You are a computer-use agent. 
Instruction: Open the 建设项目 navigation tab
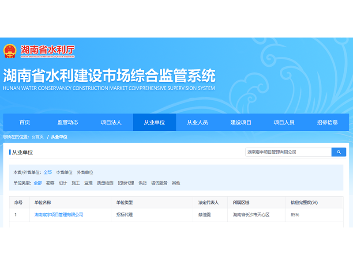240,122
